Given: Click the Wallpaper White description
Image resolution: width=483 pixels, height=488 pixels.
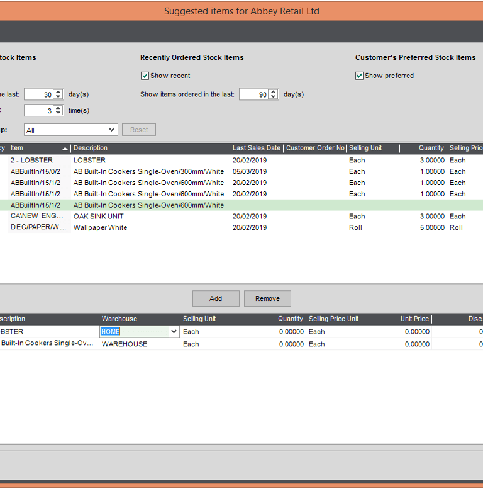Looking at the screenshot, I should click(x=100, y=227).
